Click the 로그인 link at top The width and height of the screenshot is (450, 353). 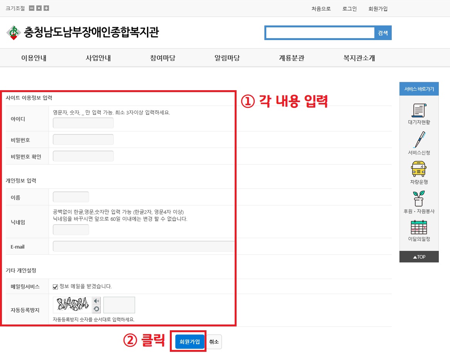[350, 9]
